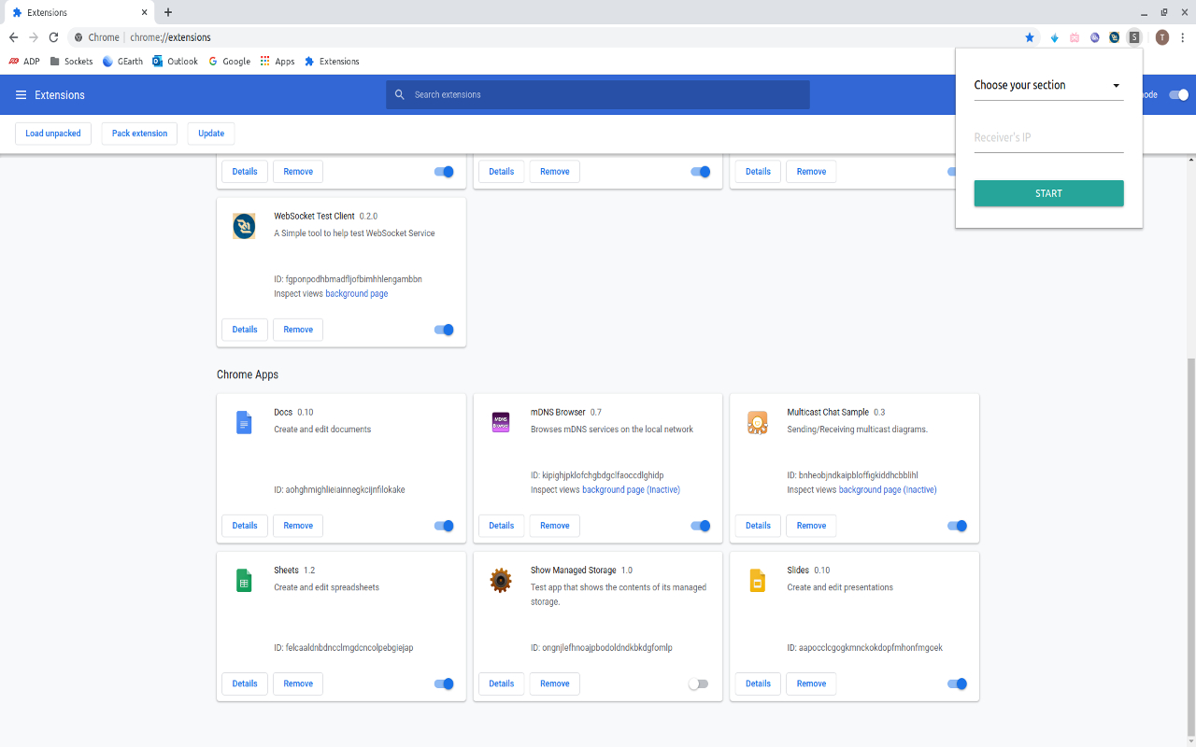Open the mDNS Browser app icon
Image resolution: width=1196 pixels, height=747 pixels.
click(500, 422)
